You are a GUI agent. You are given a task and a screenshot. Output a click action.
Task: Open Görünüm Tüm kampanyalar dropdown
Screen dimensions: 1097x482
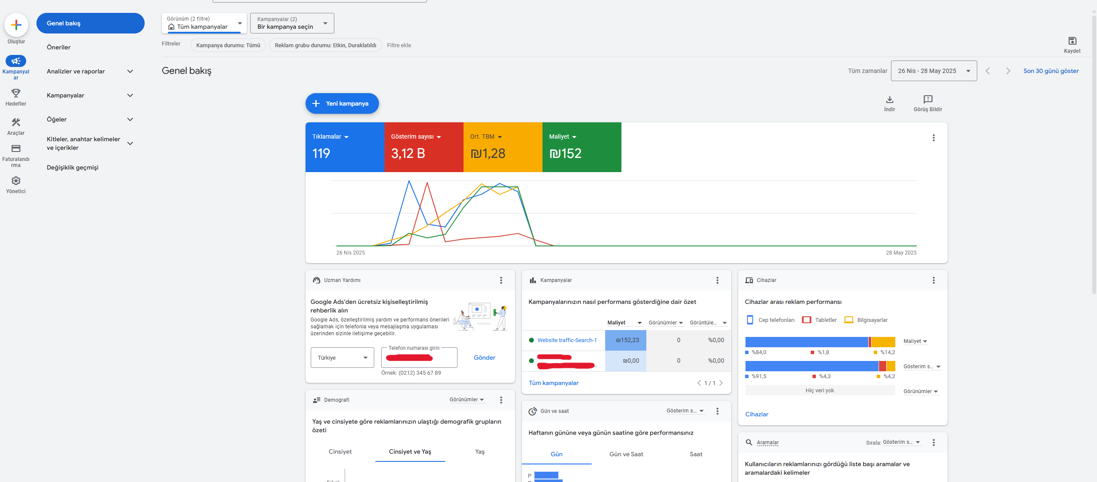[204, 23]
